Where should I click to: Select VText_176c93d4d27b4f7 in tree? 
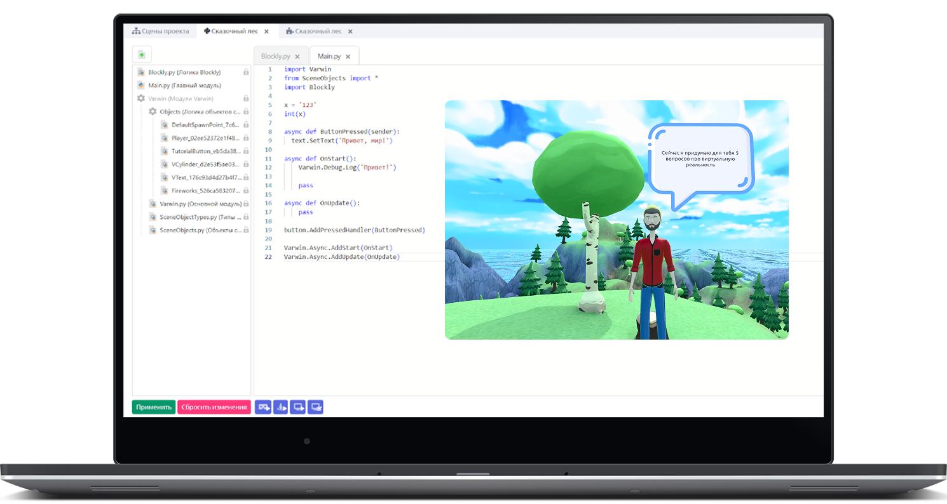click(x=205, y=177)
